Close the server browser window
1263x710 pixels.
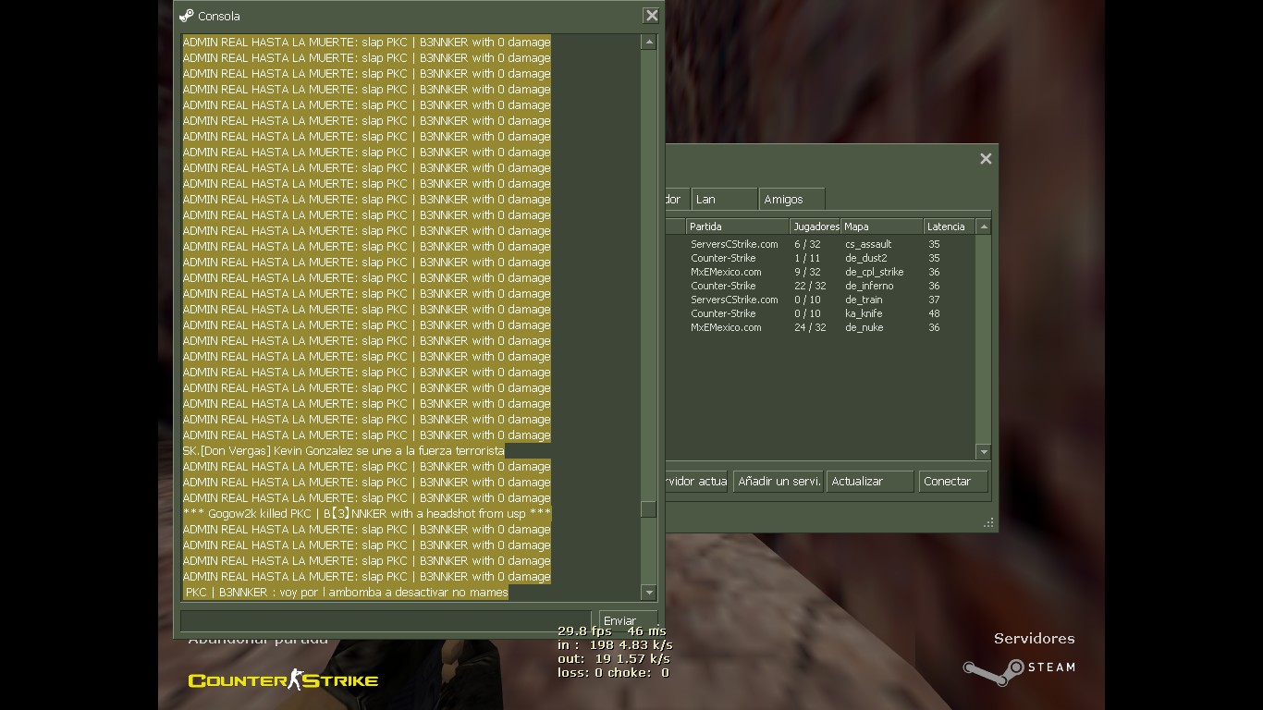986,159
